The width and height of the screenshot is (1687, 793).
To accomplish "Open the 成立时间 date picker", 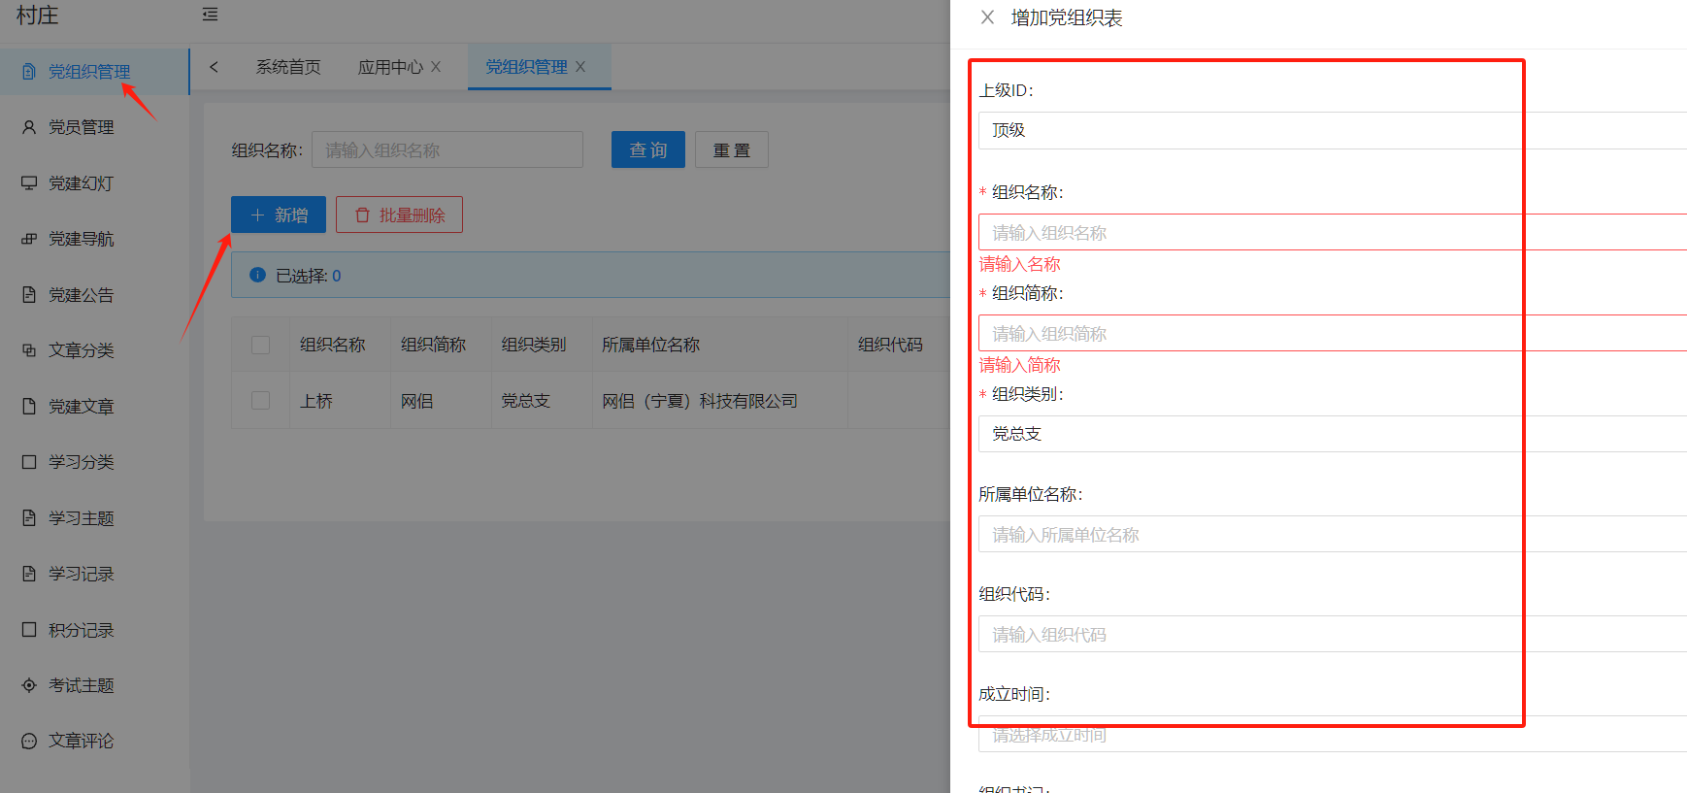I will 1330,735.
